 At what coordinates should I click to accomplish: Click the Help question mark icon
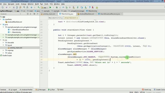pyautogui.click(x=90, y=7)
